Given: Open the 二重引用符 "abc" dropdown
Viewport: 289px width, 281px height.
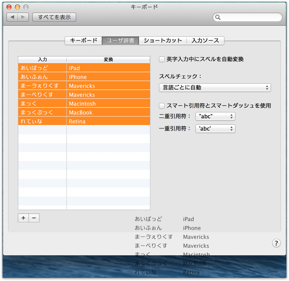Looking at the screenshot, I should [215, 116].
